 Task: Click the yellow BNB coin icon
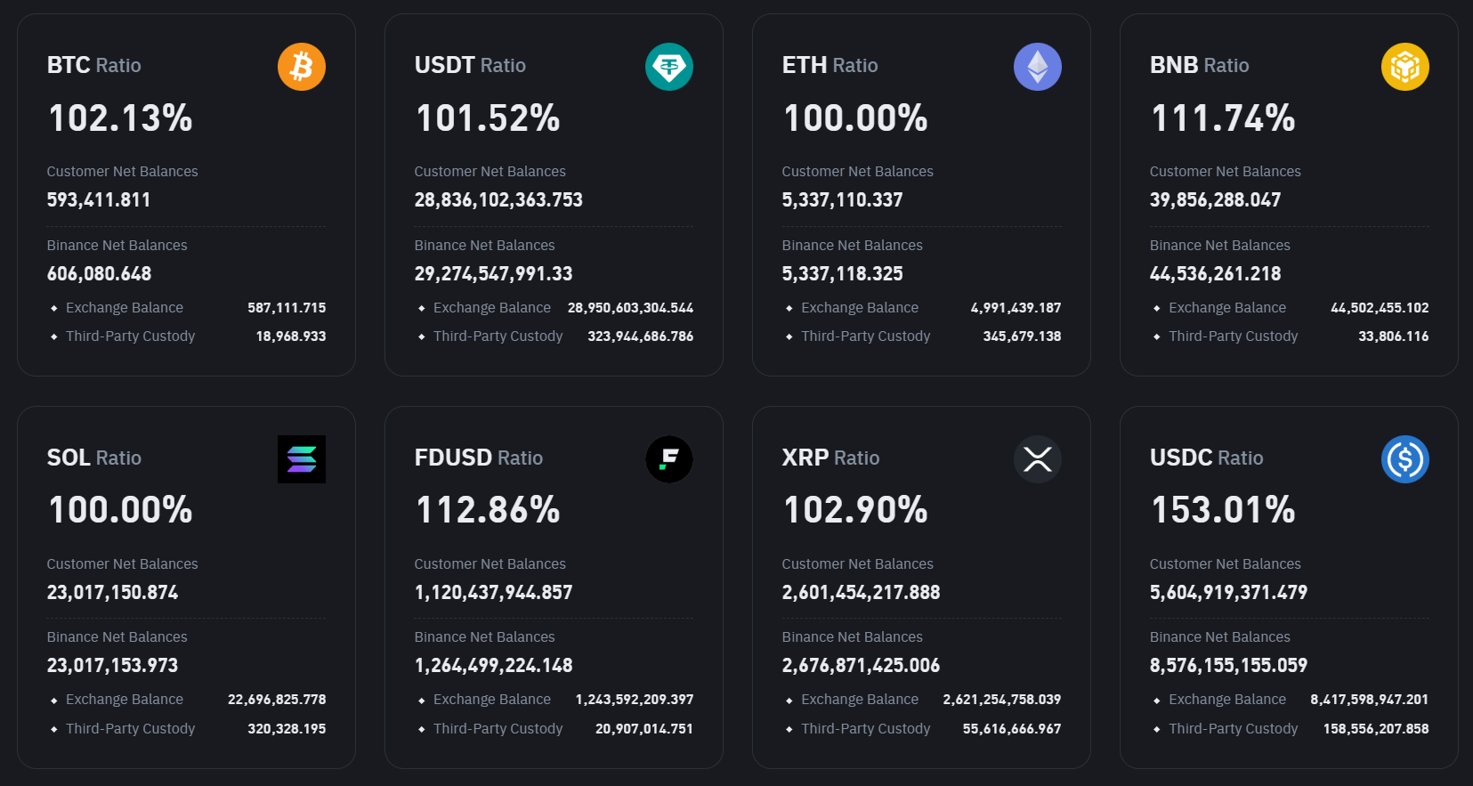pyautogui.click(x=1404, y=67)
